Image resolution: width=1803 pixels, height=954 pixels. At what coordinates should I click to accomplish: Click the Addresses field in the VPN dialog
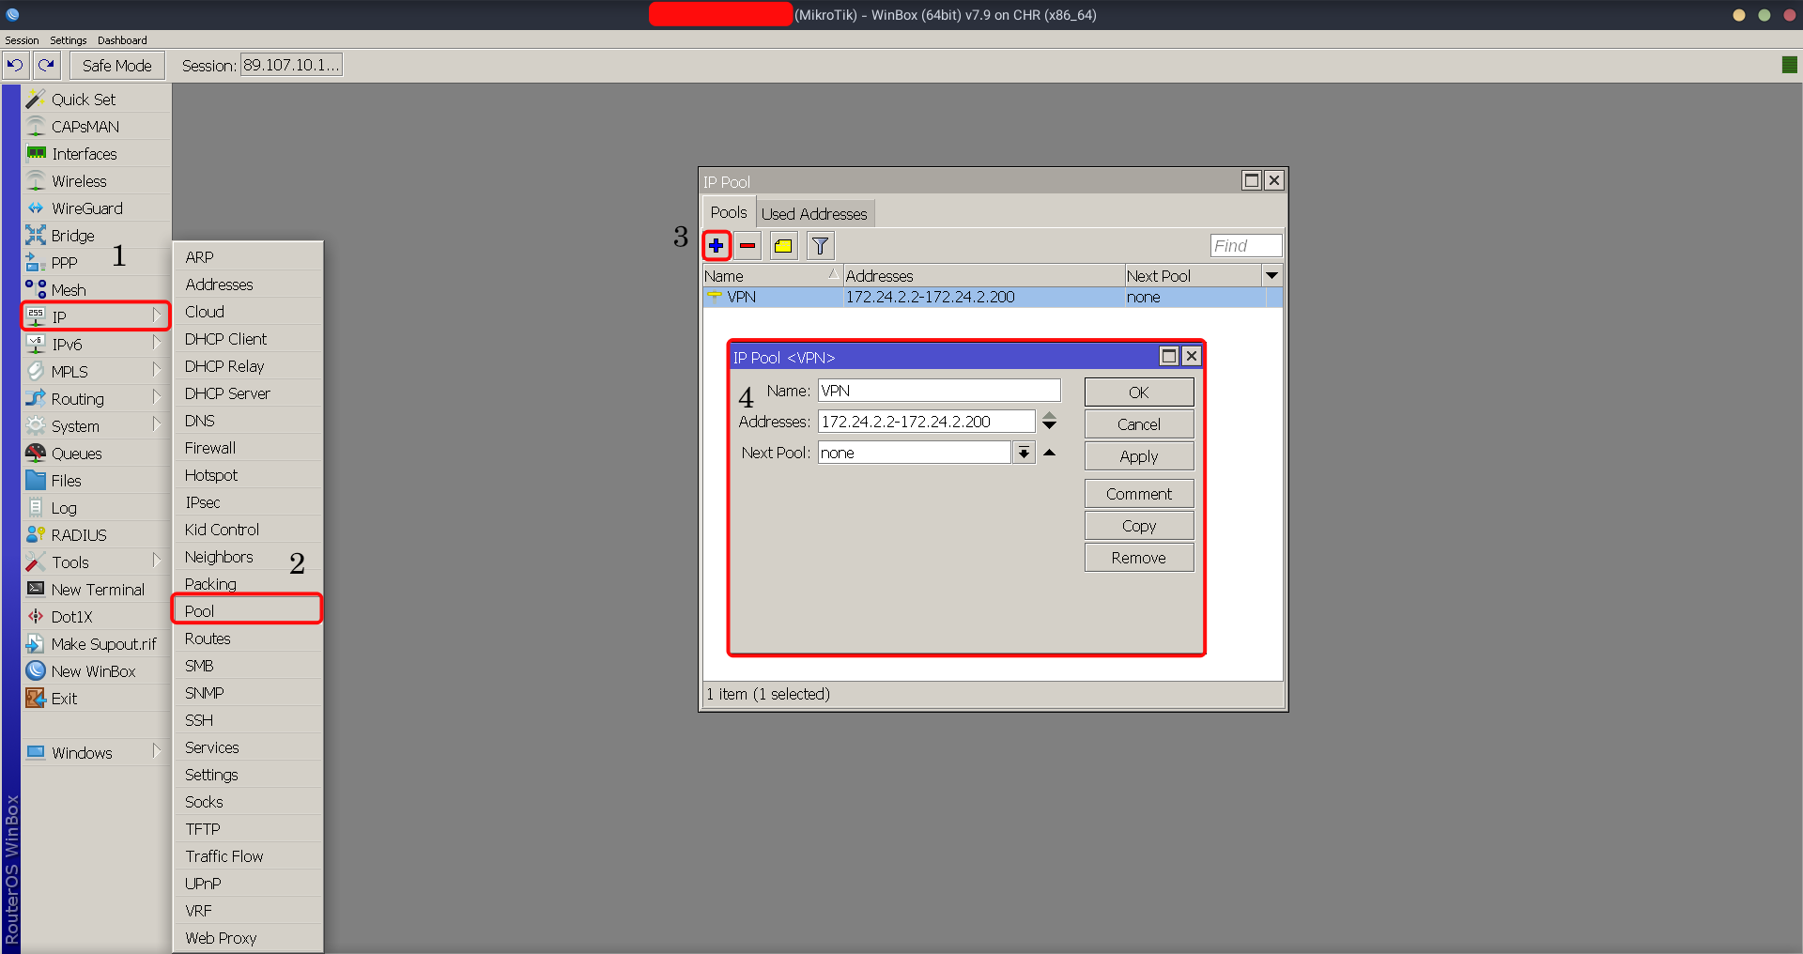926,422
